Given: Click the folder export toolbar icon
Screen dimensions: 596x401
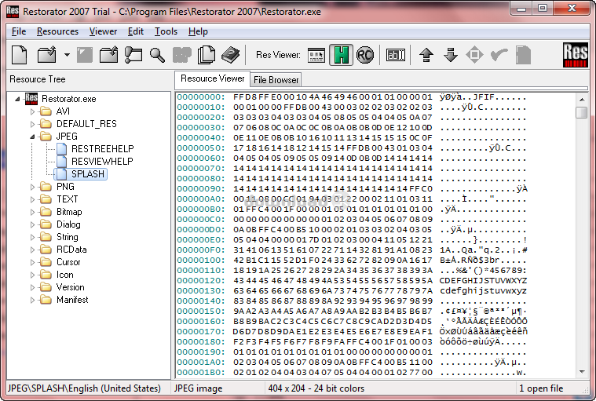Looking at the screenshot, I should tap(108, 55).
